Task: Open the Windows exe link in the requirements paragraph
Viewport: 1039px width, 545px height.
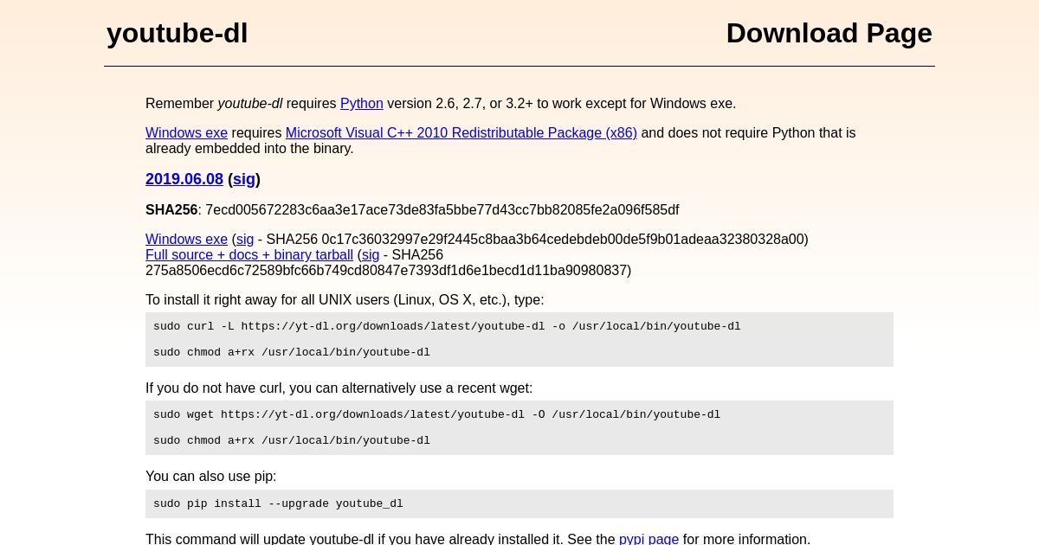Action: tap(186, 133)
